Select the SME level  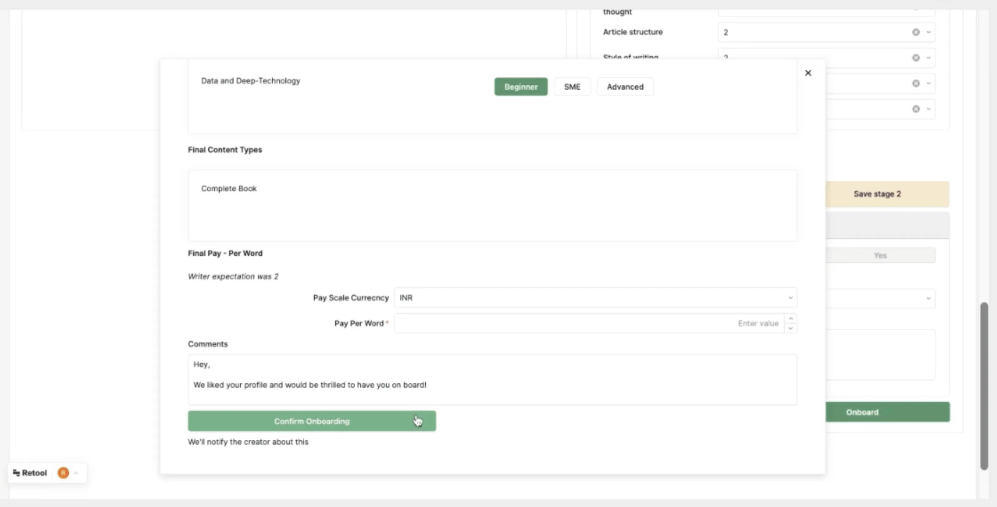pos(572,86)
